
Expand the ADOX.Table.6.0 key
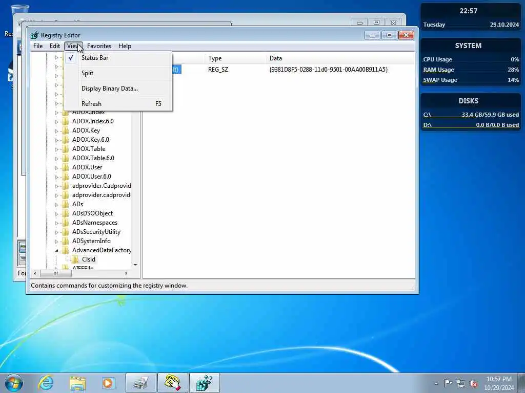coord(56,159)
